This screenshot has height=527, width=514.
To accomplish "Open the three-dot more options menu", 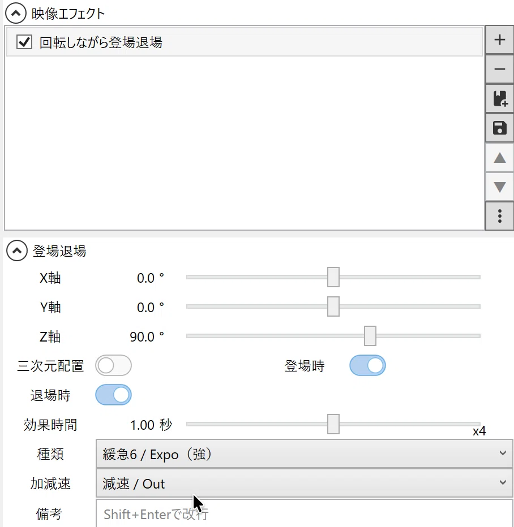I will point(499,216).
